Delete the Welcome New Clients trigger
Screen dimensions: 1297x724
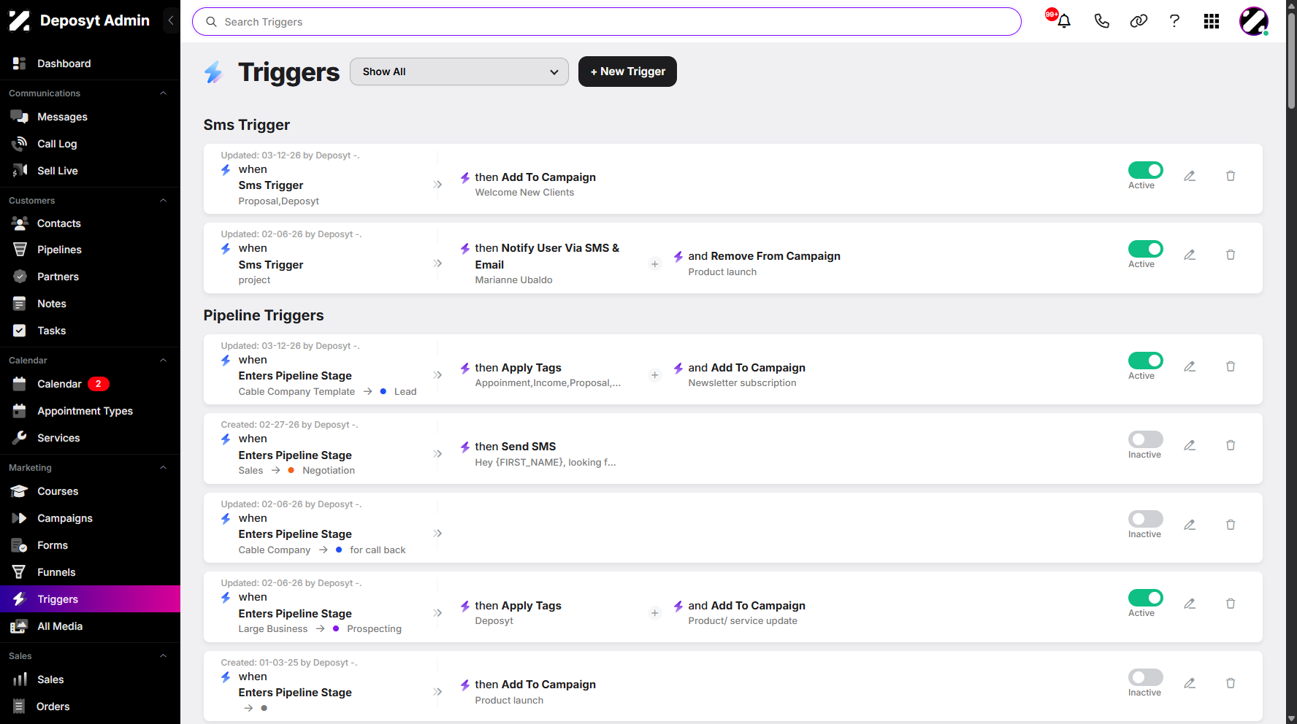[1231, 176]
